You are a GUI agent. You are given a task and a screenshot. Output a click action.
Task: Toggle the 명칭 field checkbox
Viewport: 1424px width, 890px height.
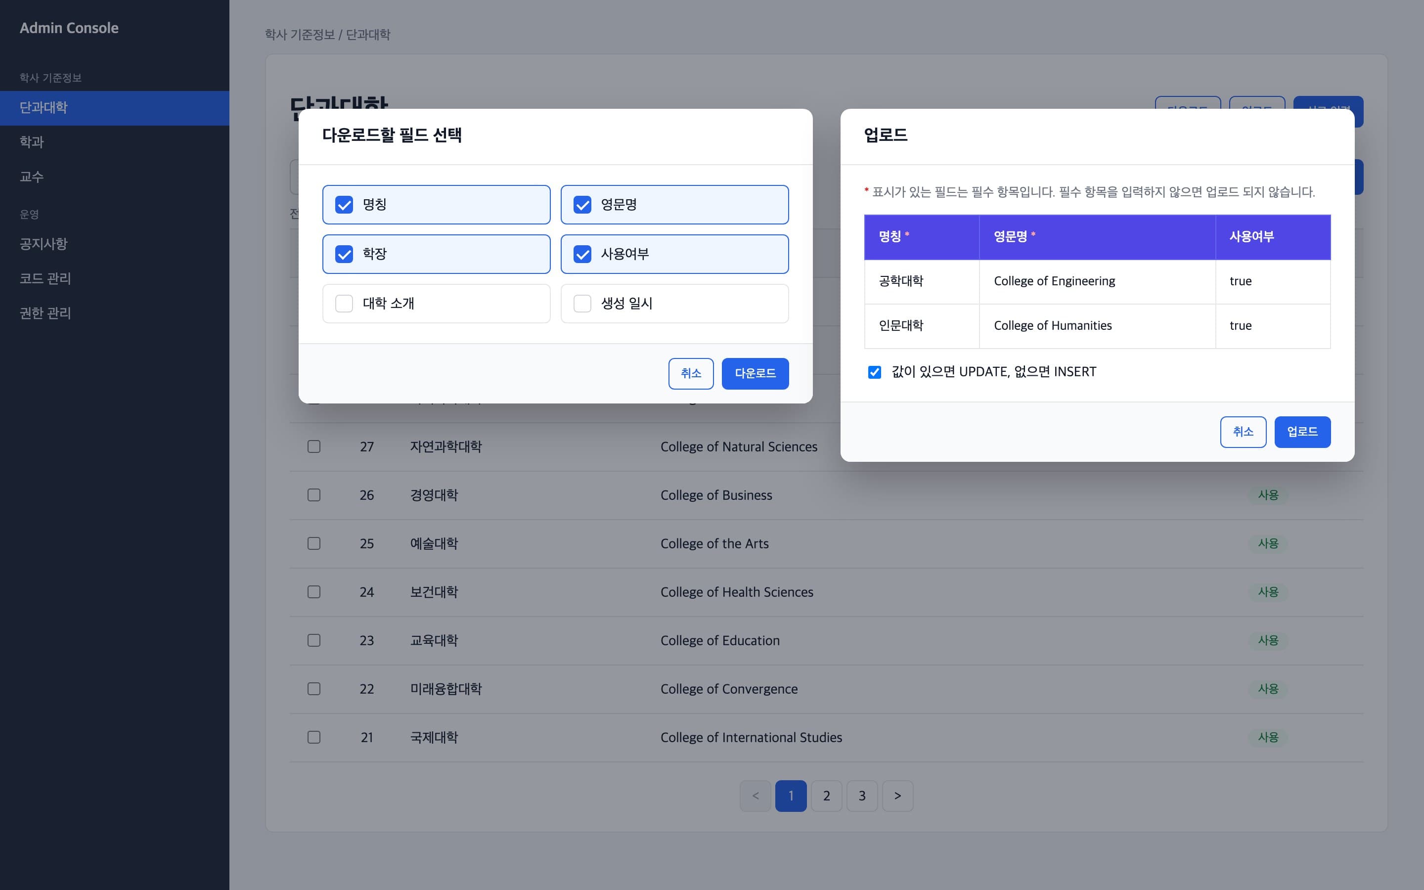click(x=344, y=205)
